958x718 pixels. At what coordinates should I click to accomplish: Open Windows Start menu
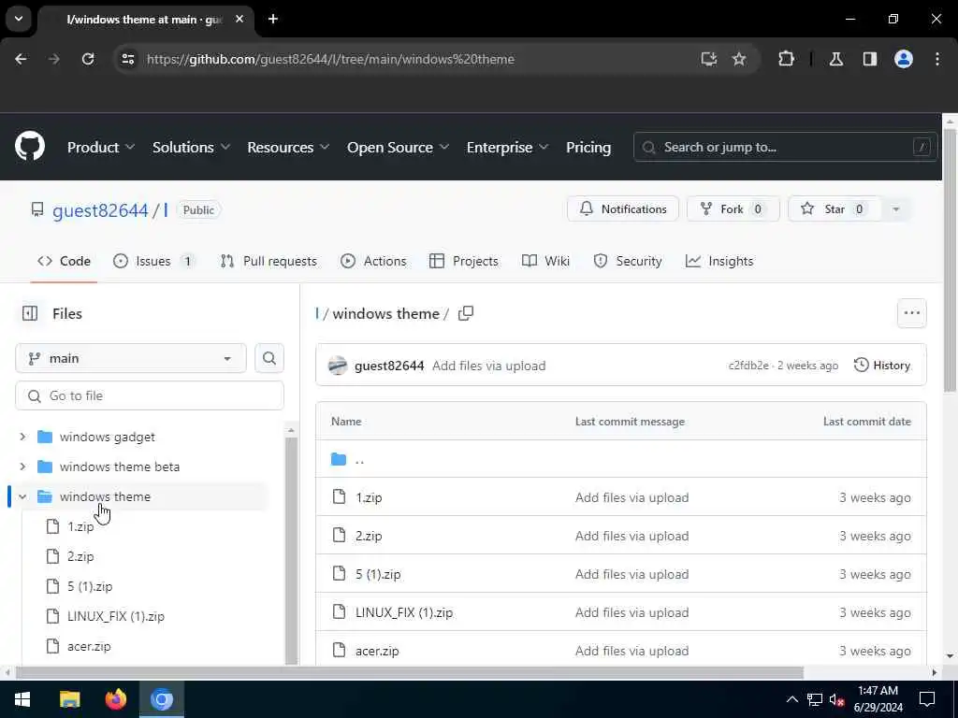(x=22, y=699)
